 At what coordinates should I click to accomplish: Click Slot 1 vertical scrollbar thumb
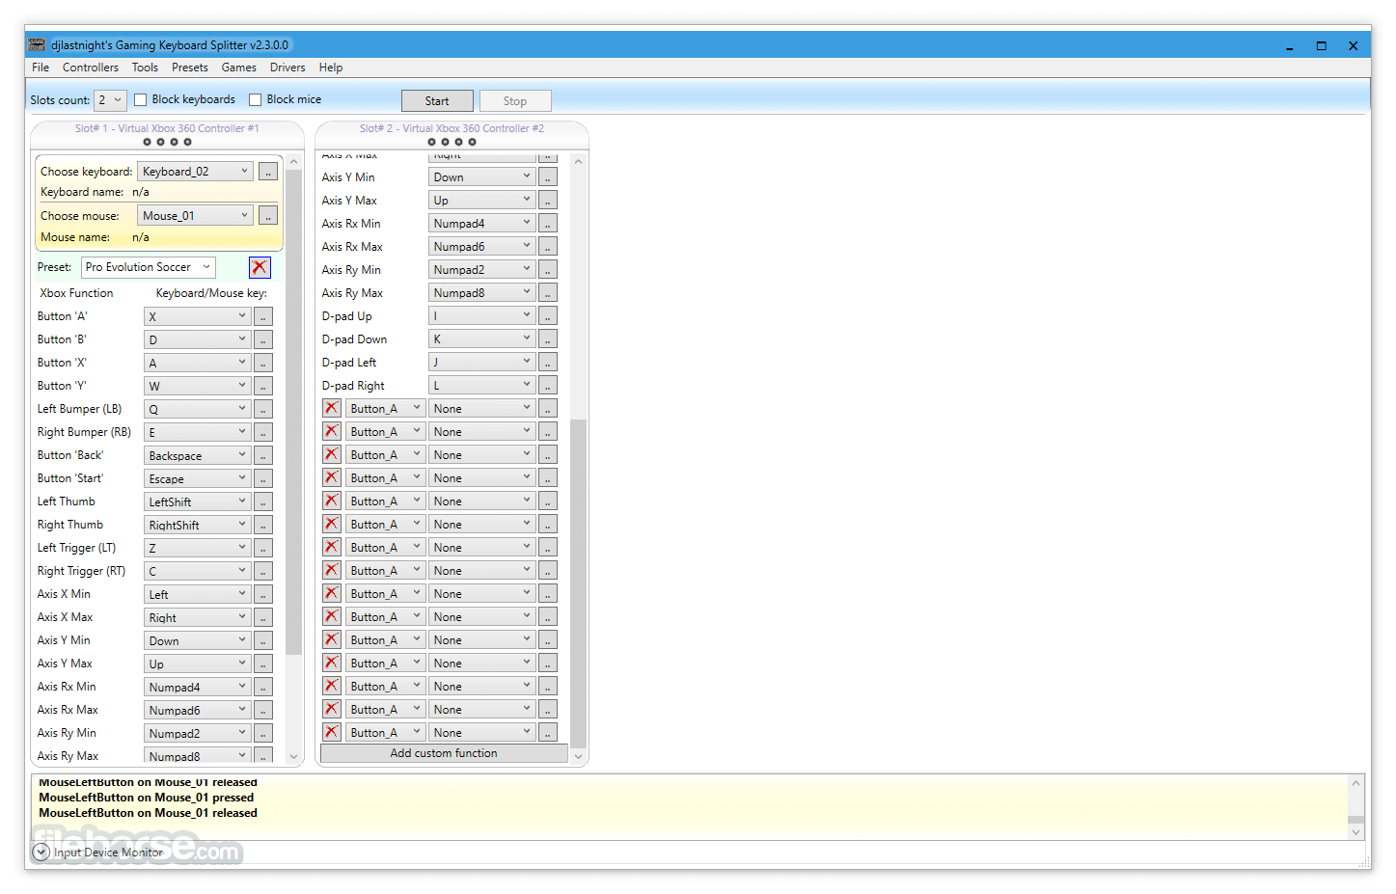[293, 412]
